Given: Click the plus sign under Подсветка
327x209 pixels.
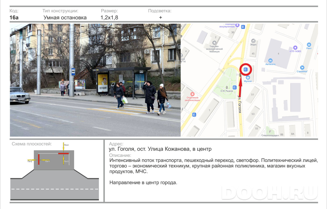Looking at the screenshot, I should (x=161, y=17).
